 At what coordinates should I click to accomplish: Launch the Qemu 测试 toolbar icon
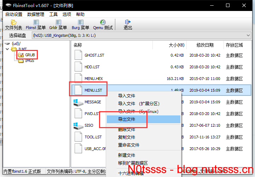click(x=103, y=24)
